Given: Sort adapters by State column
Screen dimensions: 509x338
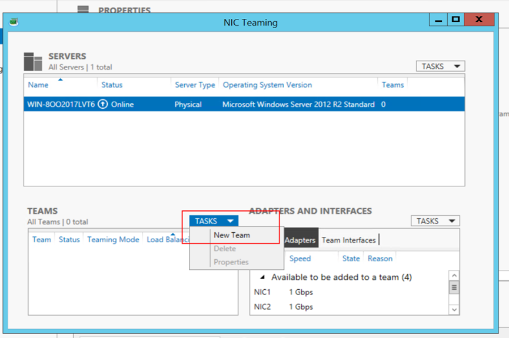Looking at the screenshot, I should 351,259.
